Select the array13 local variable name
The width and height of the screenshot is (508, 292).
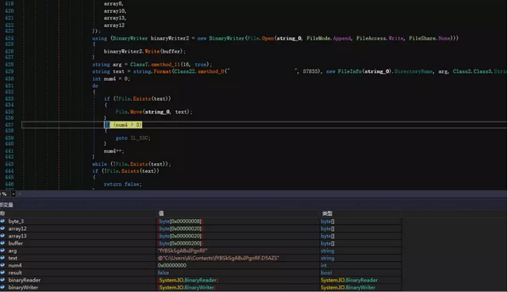click(17, 236)
